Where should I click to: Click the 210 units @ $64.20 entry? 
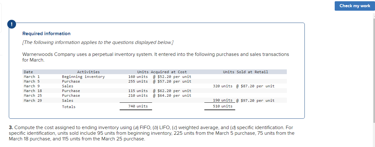tap(160, 95)
